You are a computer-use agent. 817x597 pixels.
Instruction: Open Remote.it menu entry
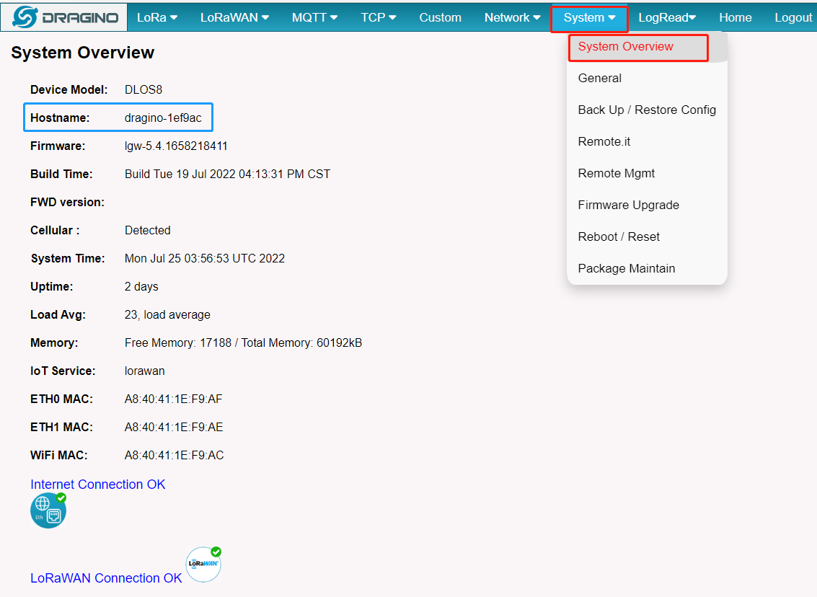pyautogui.click(x=647, y=142)
